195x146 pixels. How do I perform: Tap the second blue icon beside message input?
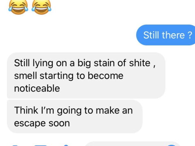pyautogui.click(x=41, y=145)
